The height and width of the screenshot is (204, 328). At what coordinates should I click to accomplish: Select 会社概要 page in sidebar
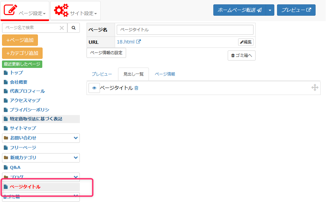coord(18,82)
